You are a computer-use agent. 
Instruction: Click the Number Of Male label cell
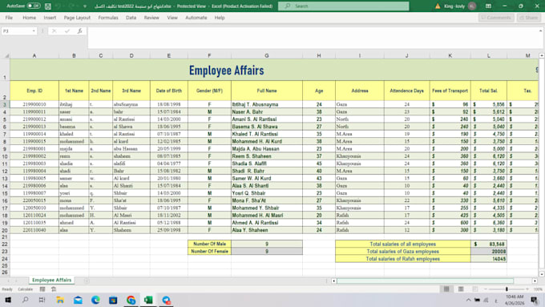pyautogui.click(x=210, y=244)
